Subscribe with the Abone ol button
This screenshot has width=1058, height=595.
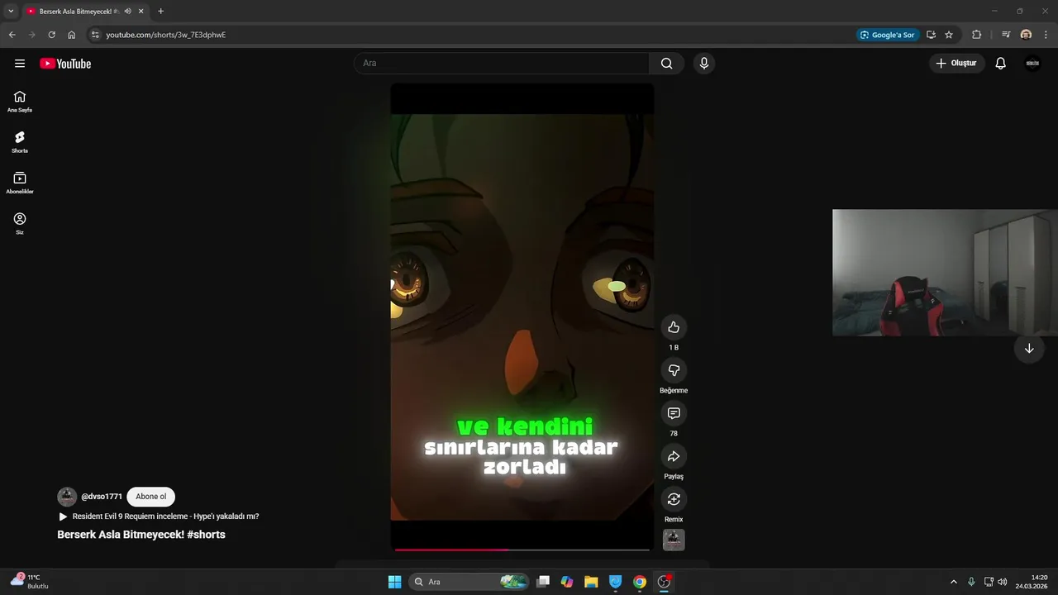coord(151,497)
